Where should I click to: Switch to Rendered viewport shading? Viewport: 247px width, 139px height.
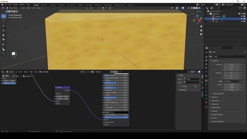pyautogui.click(x=199, y=8)
